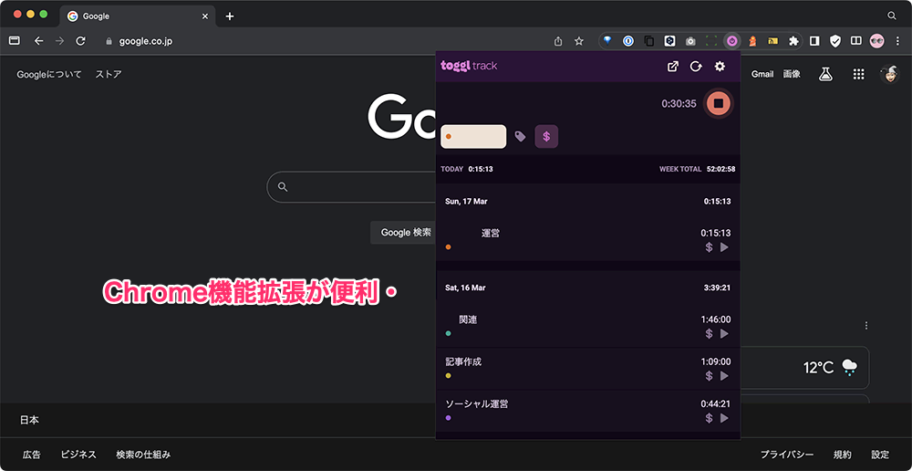This screenshot has width=912, height=471.
Task: Click the Google 検索 button
Action: pos(406,232)
